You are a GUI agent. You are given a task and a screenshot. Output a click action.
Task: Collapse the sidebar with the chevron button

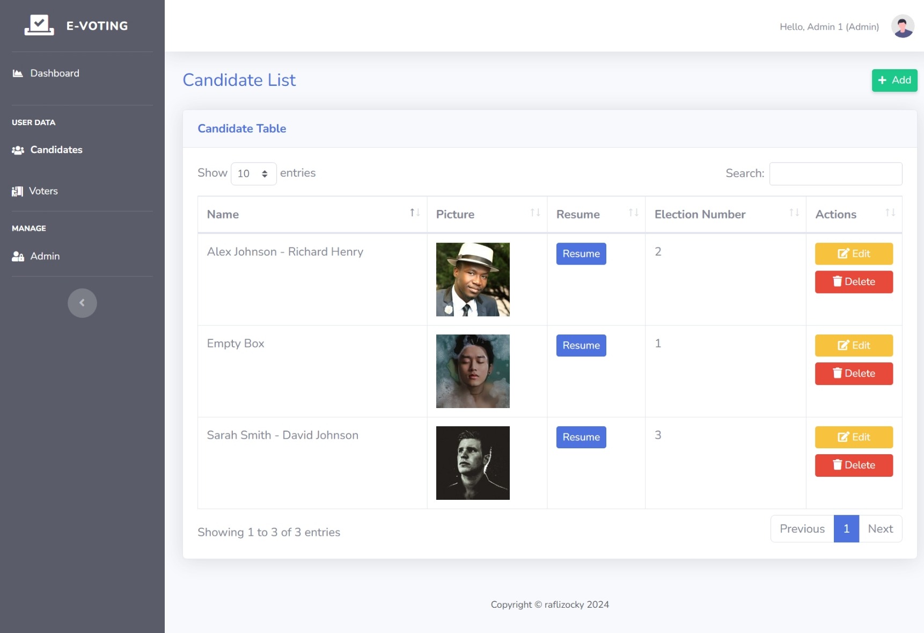tap(82, 303)
